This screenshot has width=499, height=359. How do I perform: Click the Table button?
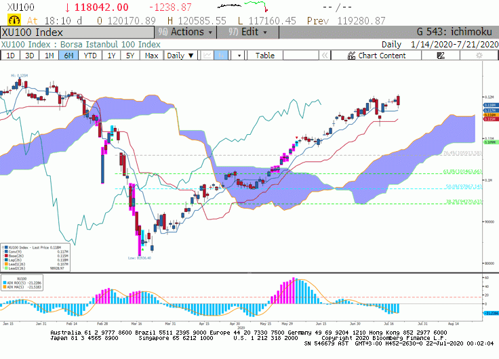pyautogui.click(x=265, y=56)
